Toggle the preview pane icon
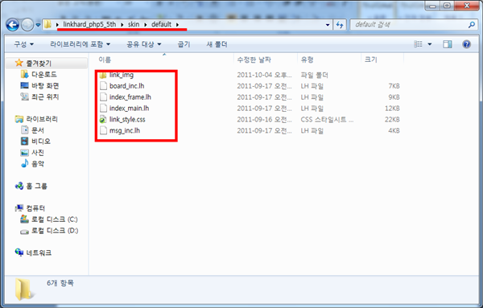 pos(448,44)
